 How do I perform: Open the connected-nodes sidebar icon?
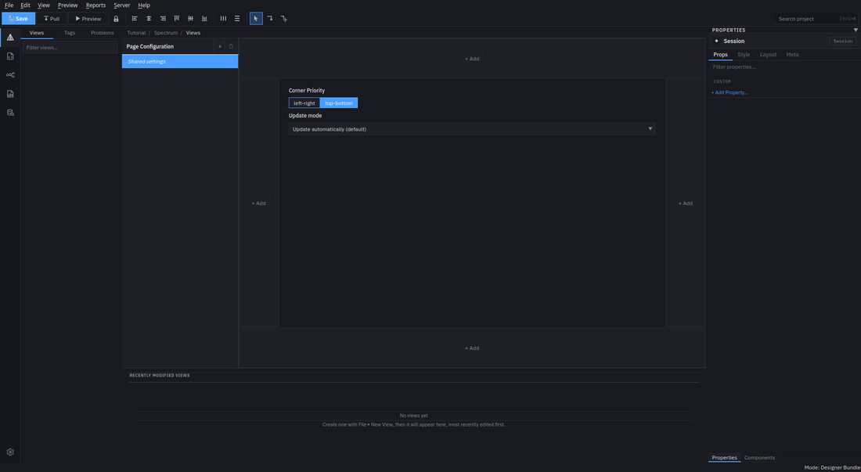(10, 74)
